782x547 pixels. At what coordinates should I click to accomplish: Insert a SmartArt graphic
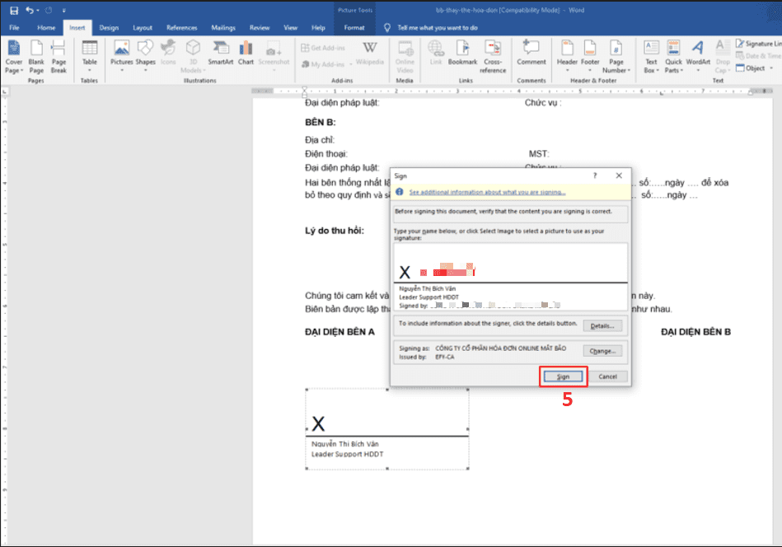[x=221, y=53]
